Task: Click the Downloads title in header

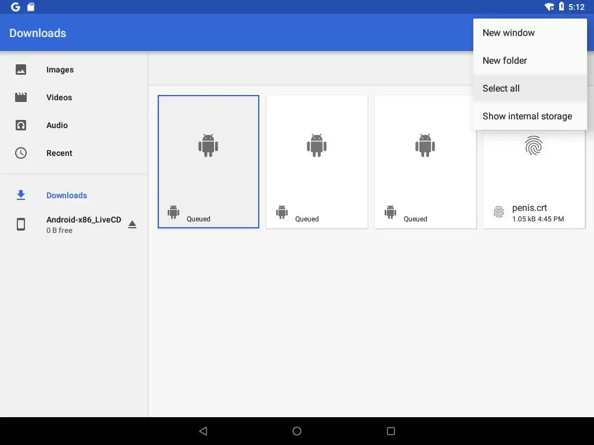Action: (38, 33)
